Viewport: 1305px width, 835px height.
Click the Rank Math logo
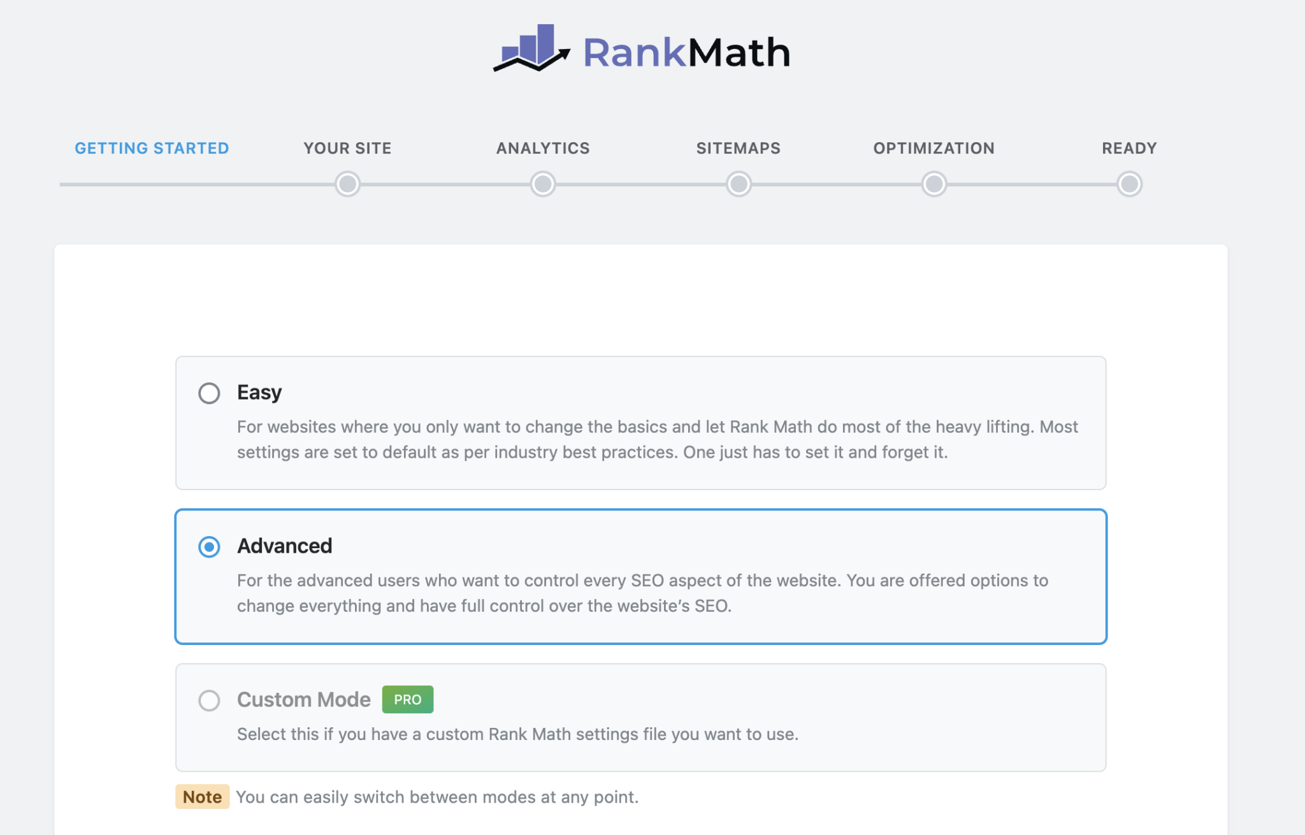pos(641,51)
